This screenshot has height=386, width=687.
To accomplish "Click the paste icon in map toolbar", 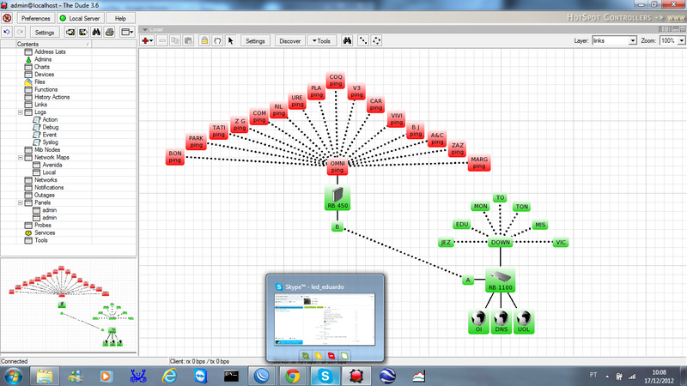I will pos(188,40).
